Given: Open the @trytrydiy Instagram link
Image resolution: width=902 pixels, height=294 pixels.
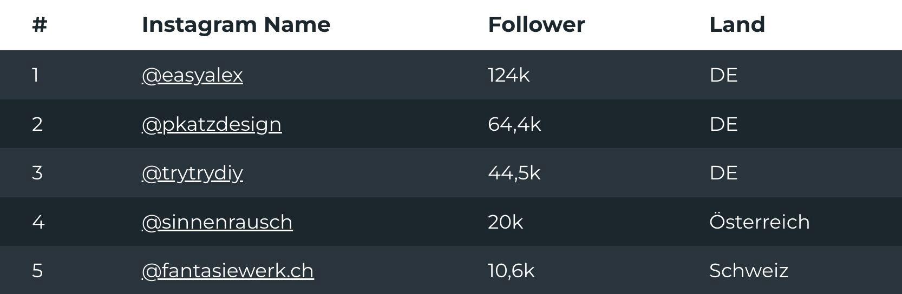Looking at the screenshot, I should tap(192, 173).
